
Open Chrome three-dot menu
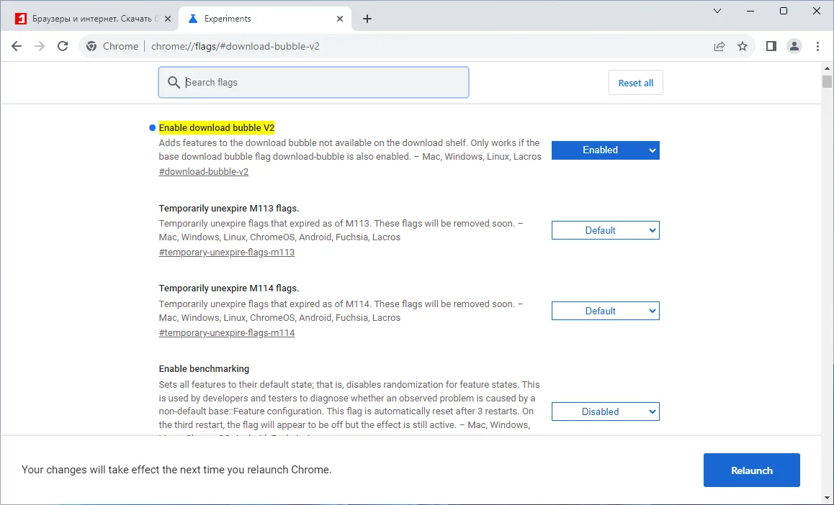pos(817,46)
